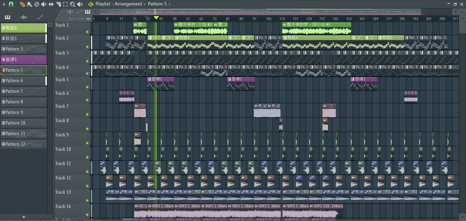Select the Delete tool in toolbar

[37, 4]
